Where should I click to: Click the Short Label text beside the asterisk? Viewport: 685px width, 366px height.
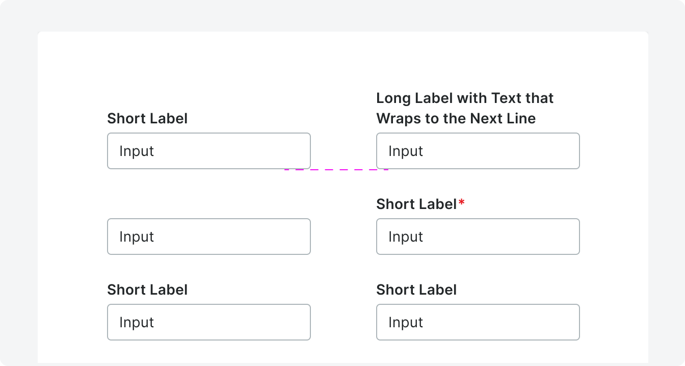tap(416, 204)
